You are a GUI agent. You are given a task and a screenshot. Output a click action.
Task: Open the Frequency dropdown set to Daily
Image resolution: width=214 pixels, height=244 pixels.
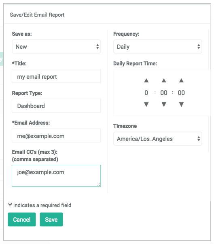click(157, 47)
